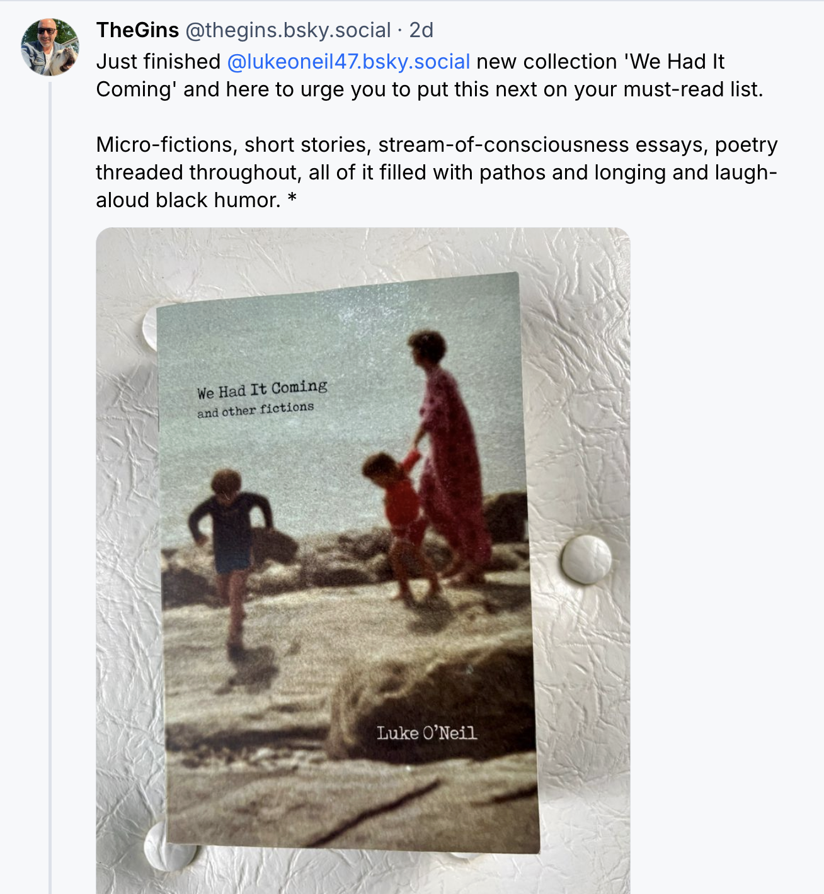The height and width of the screenshot is (894, 824).
Task: Click the thread connector line below avatar
Action: (50, 441)
